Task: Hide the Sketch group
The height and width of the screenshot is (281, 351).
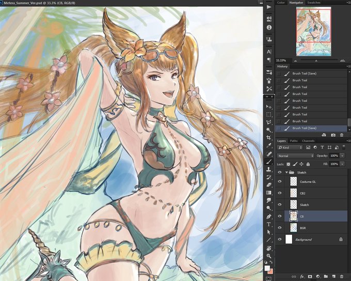Action: pos(280,172)
